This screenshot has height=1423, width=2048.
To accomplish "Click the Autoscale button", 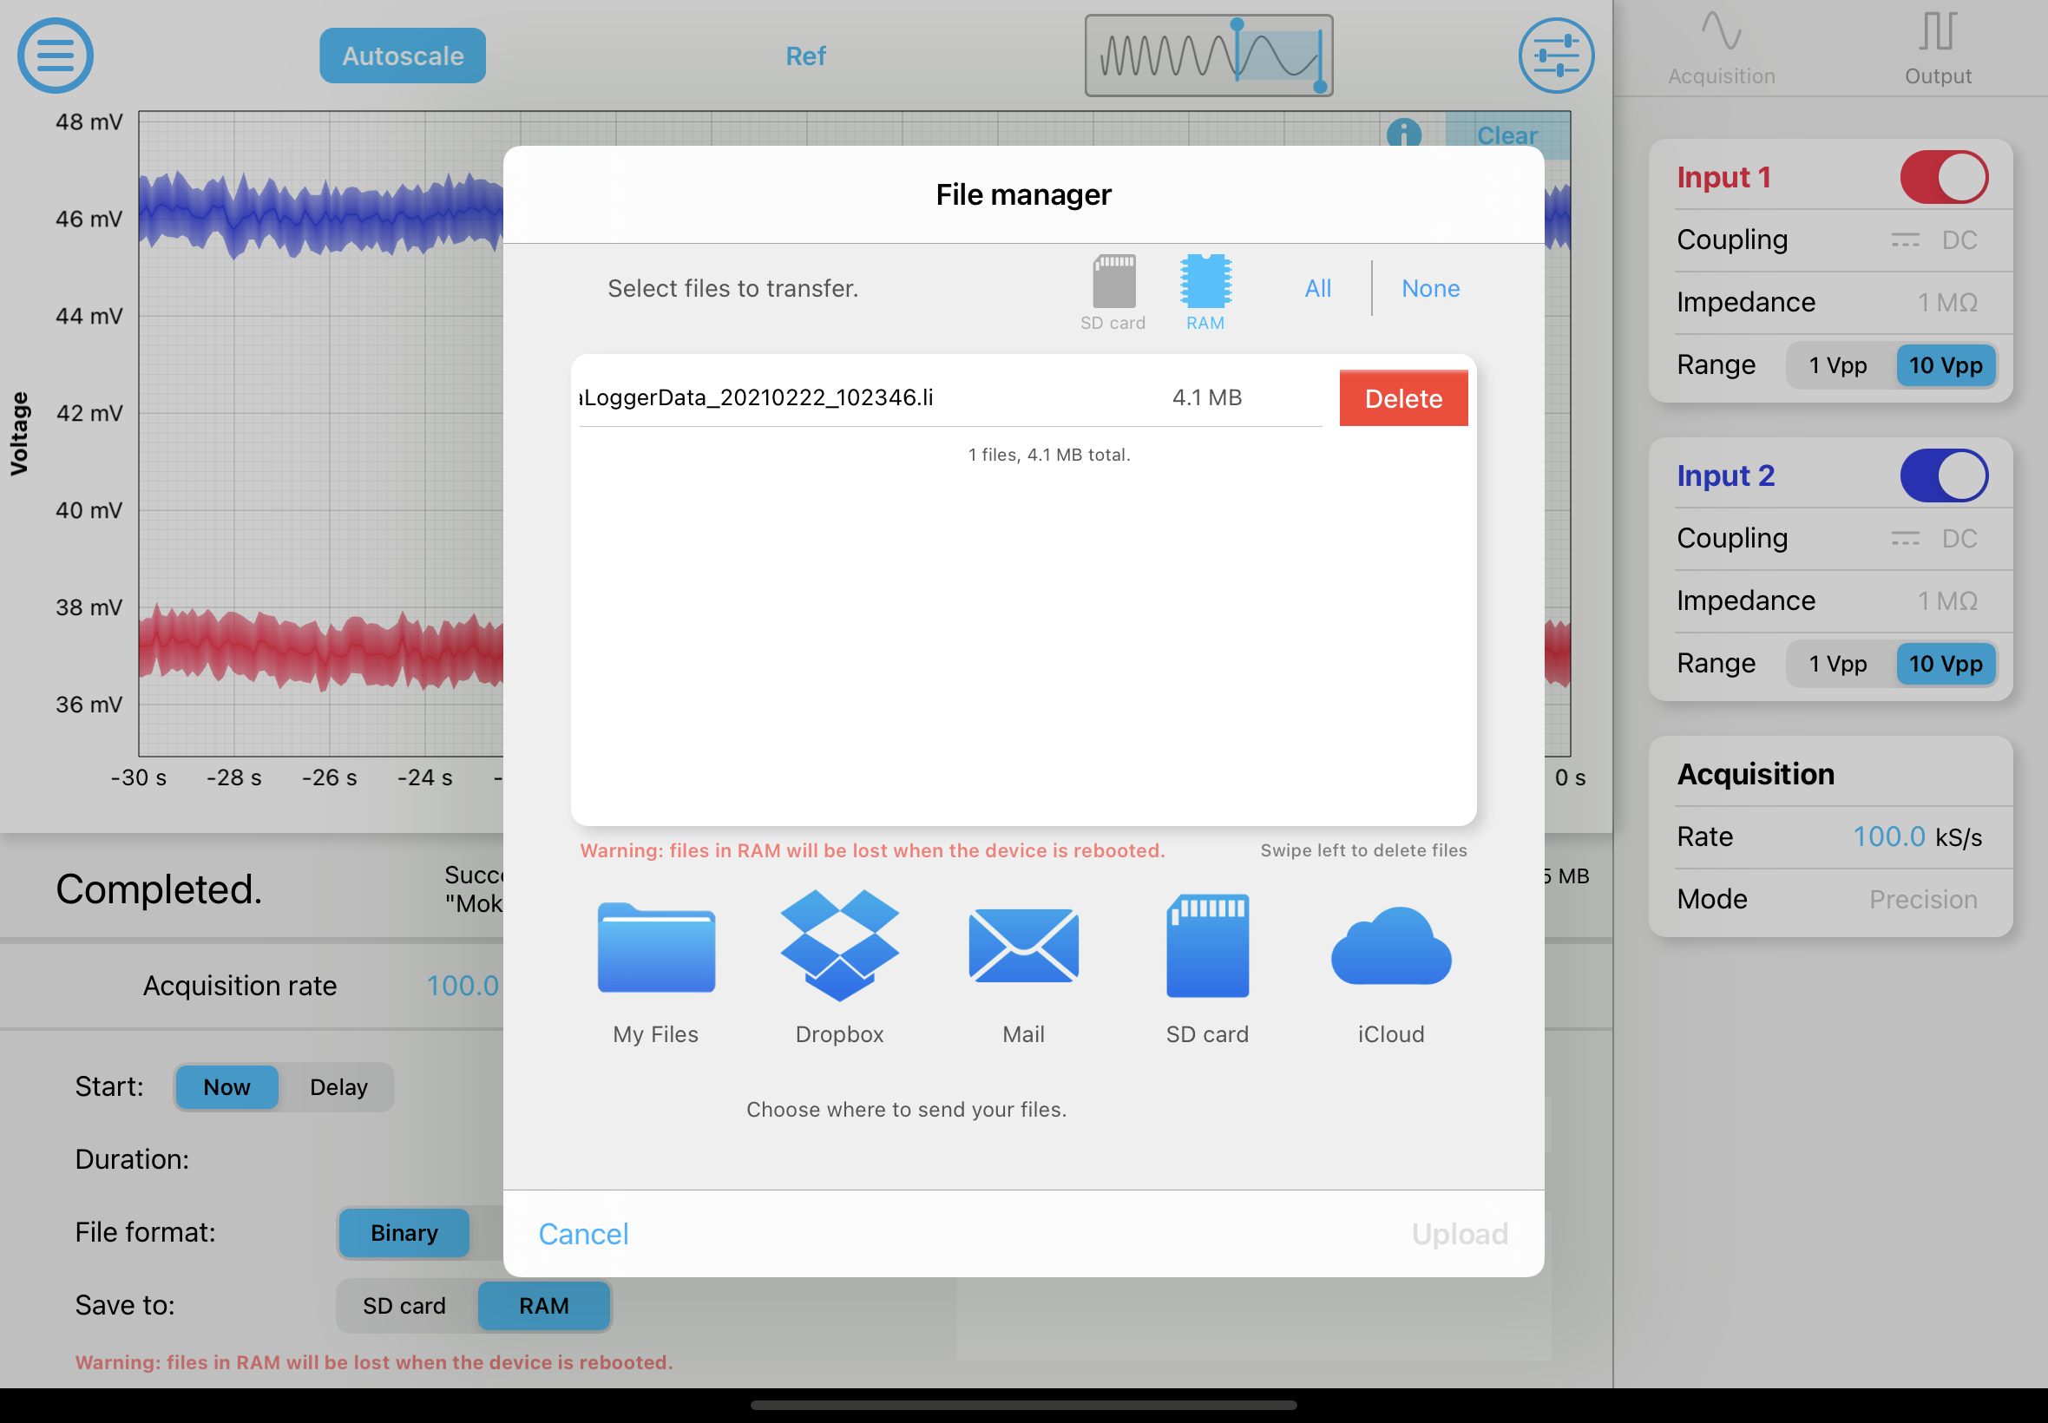I will 403,56.
